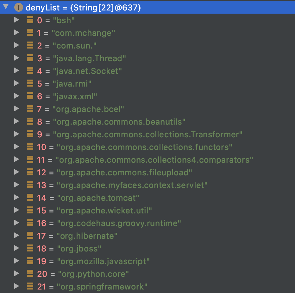Select the "org.mozilla.javascript" entry
Viewport: 295px width, 293px height.
point(103,261)
